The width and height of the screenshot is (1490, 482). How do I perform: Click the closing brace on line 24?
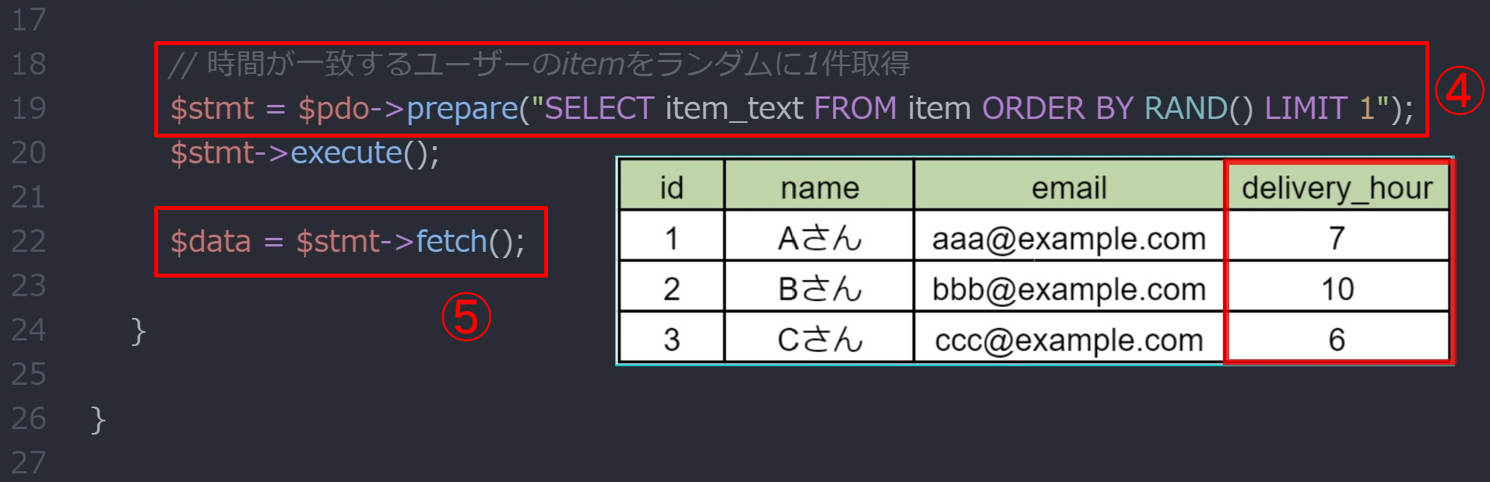tap(139, 331)
